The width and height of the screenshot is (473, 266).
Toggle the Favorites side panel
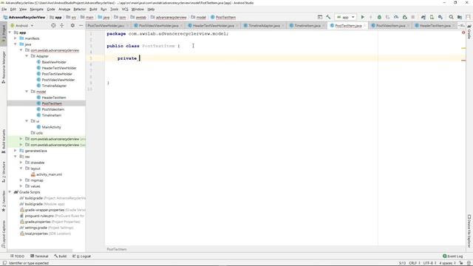(x=4, y=201)
